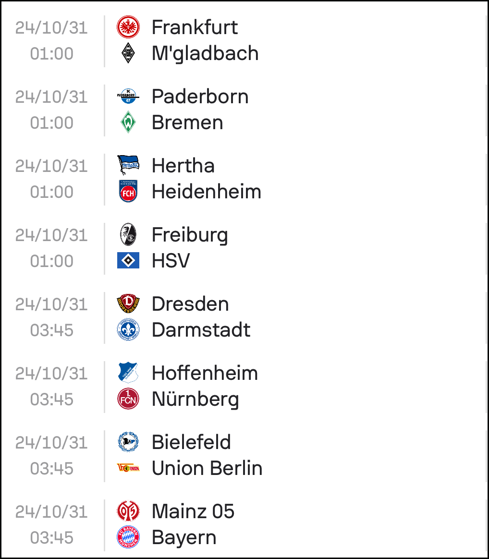
Task: Select the 1. FCN Nürnberg badge
Action: (128, 399)
